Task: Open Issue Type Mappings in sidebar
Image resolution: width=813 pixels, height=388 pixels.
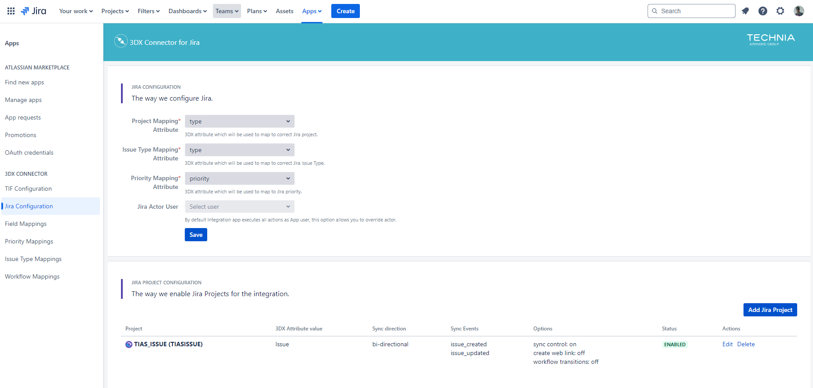Action: (33, 259)
